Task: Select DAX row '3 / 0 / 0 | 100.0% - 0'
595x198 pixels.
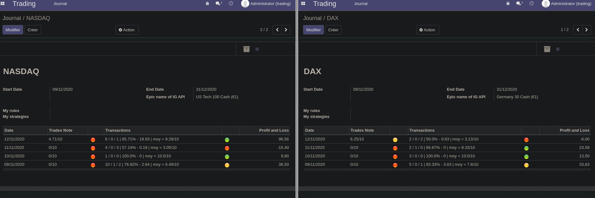Action: point(447,156)
